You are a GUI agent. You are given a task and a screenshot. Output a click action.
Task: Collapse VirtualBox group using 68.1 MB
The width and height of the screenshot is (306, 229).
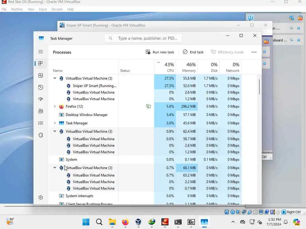[55, 168]
